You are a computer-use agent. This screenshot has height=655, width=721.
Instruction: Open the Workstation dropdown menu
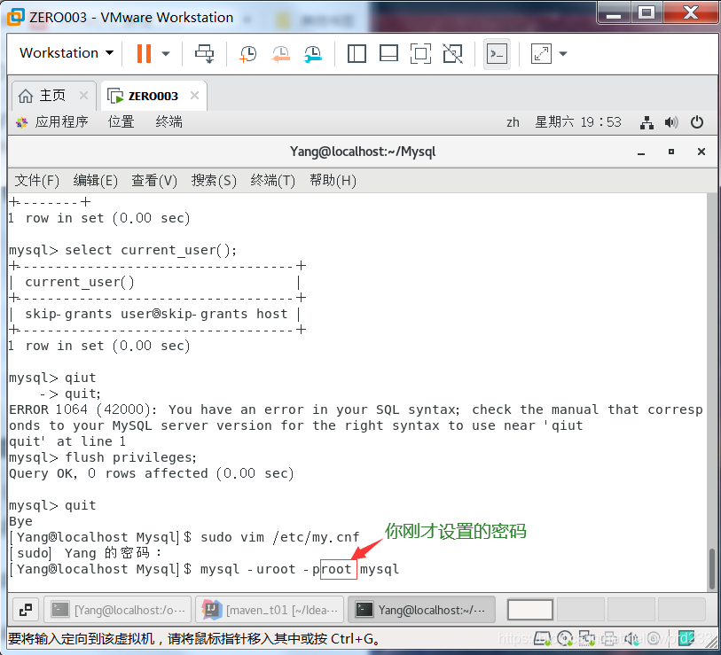67,53
